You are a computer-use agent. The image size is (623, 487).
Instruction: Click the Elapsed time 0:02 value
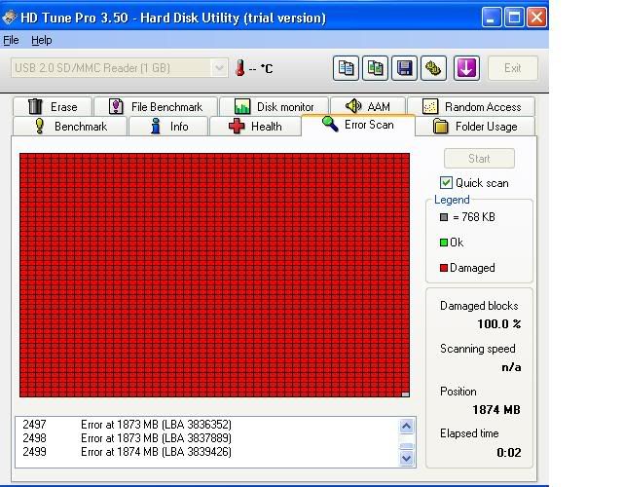click(508, 452)
